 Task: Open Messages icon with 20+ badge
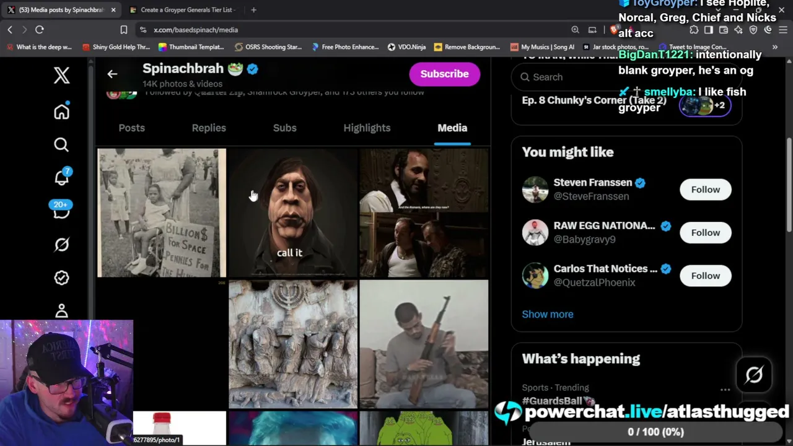pyautogui.click(x=61, y=211)
